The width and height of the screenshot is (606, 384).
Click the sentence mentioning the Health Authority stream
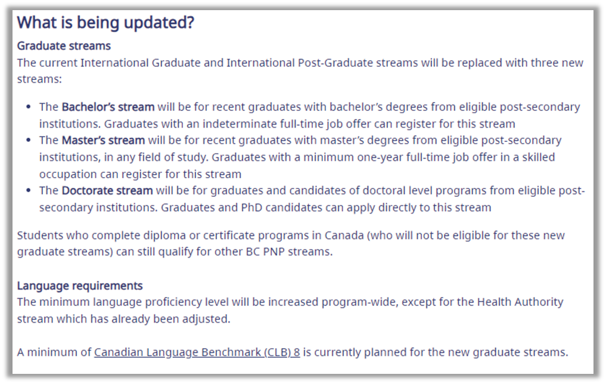[x=290, y=311]
